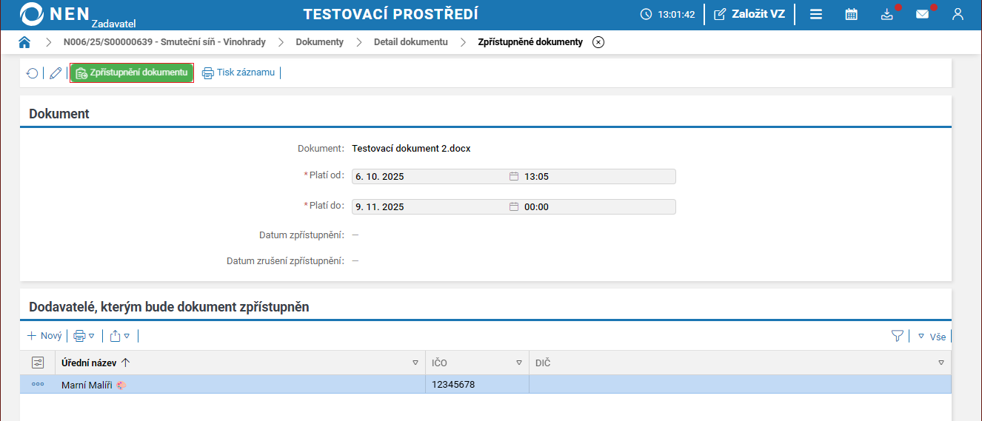Click Tisk záznamu
This screenshot has height=421, width=982.
[238, 73]
